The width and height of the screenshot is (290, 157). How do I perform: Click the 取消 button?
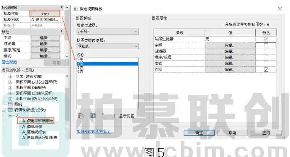pyautogui.click(x=232, y=133)
